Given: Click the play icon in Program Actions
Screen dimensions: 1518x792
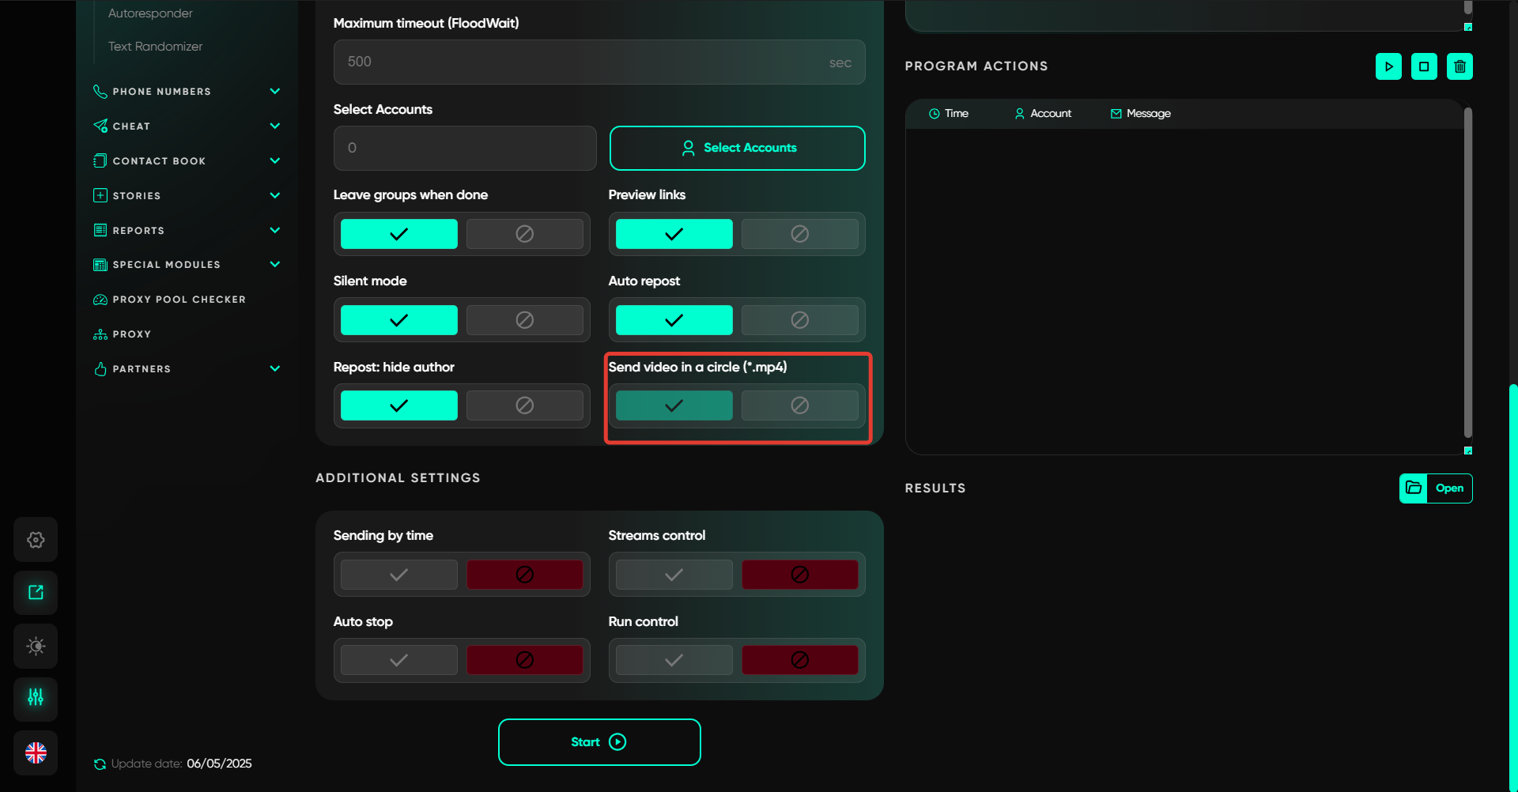Looking at the screenshot, I should tap(1388, 66).
